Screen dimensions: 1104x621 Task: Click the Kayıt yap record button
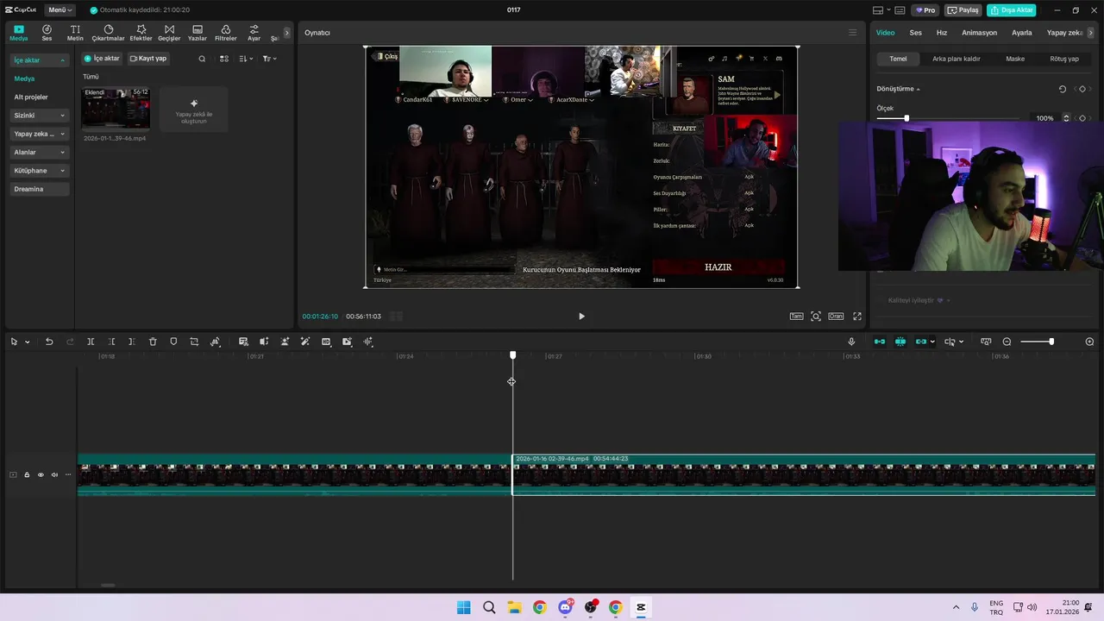148,59
